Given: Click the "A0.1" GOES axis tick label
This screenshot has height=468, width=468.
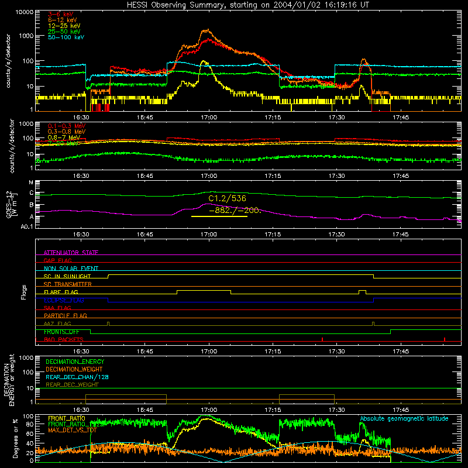Looking at the screenshot, I should (x=27, y=227).
